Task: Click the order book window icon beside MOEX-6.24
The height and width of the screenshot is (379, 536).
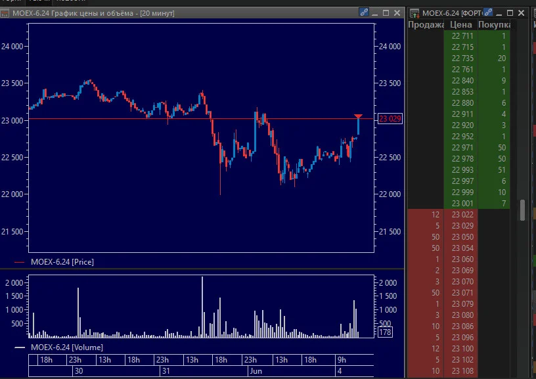Action: coord(414,13)
